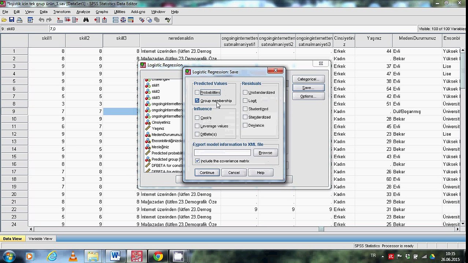Check the Studentized residuals box
This screenshot has height=263, width=468.
(245, 109)
